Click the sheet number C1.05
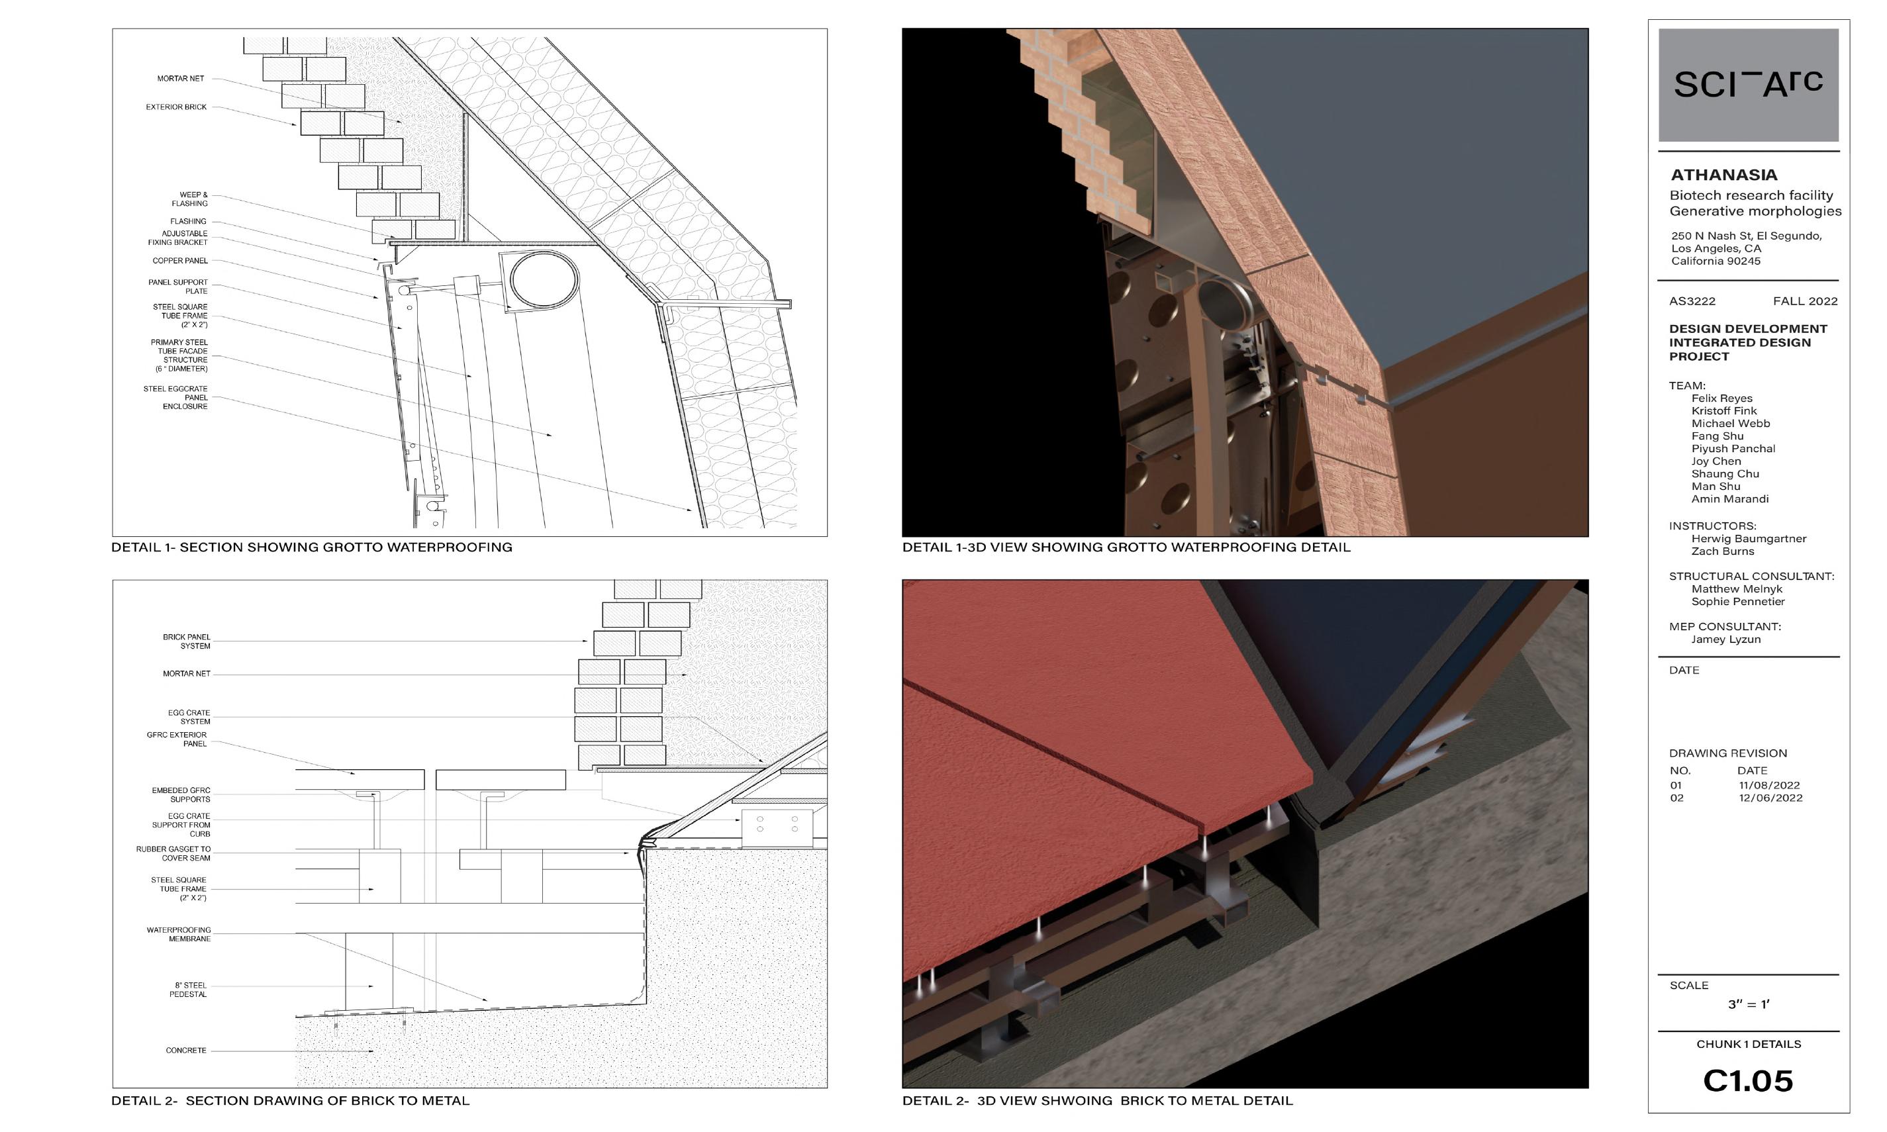The height and width of the screenshot is (1132, 1887). click(x=1747, y=1081)
